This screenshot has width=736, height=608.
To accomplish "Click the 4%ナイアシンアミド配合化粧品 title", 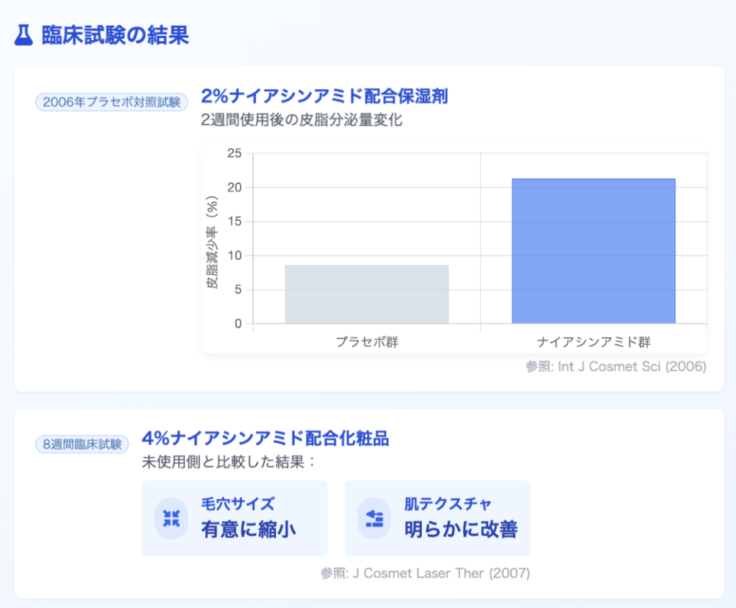I will coord(265,439).
